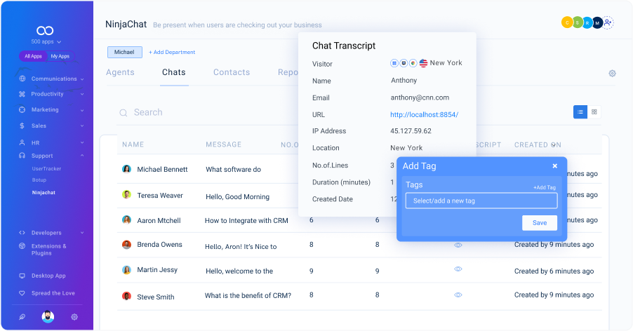The width and height of the screenshot is (633, 331).
Task: Open the localhost URL link
Action: pos(424,114)
